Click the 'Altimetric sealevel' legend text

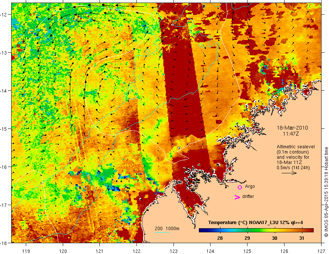click(x=296, y=147)
